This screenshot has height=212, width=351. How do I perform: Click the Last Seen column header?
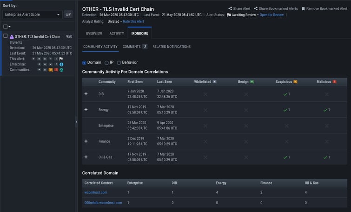coord(164,82)
